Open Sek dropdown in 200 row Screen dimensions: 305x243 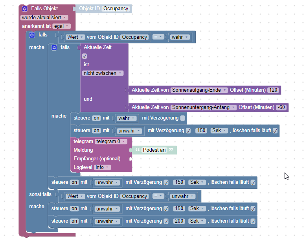[x=197, y=221]
